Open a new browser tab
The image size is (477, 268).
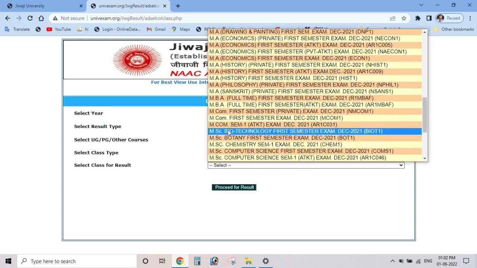tap(178, 6)
